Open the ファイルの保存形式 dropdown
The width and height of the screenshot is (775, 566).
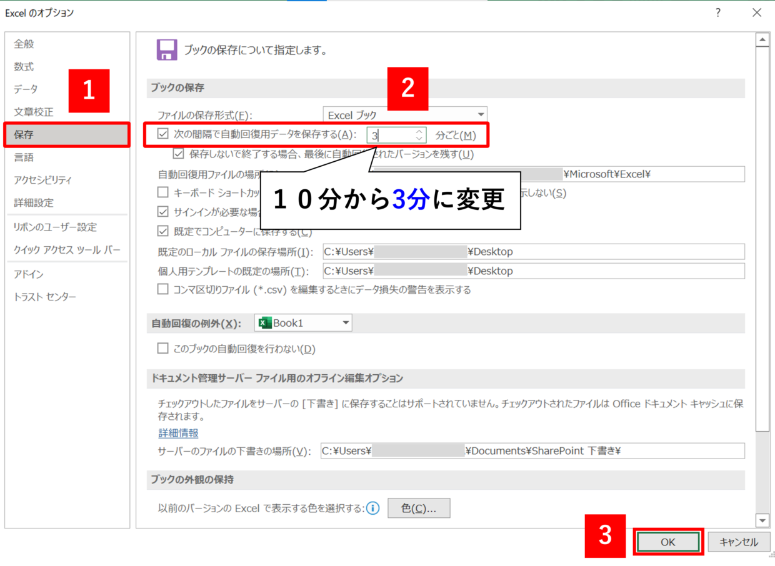tap(405, 115)
